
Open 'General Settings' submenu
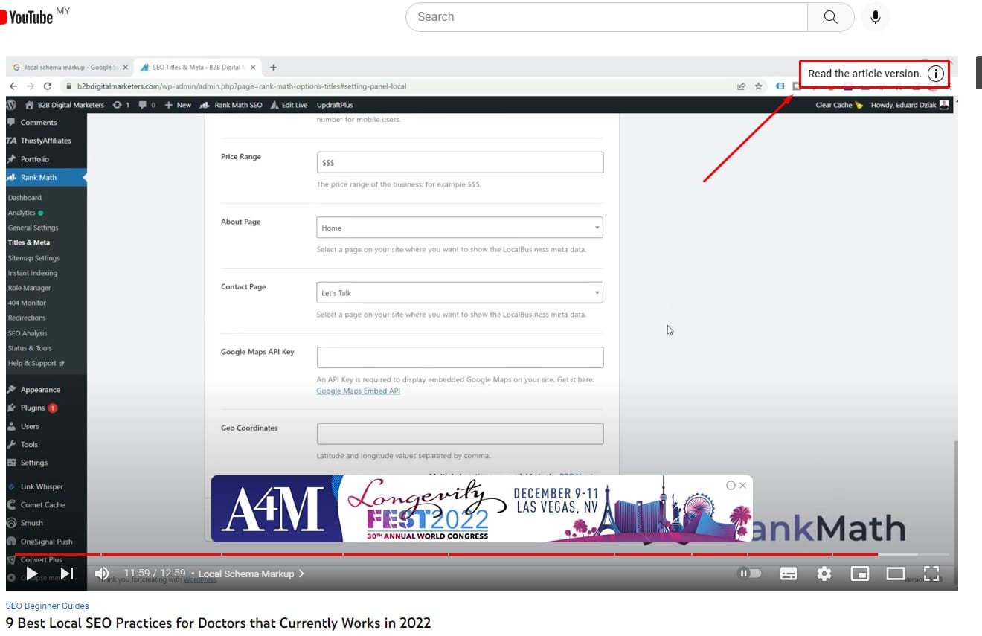pyautogui.click(x=33, y=228)
